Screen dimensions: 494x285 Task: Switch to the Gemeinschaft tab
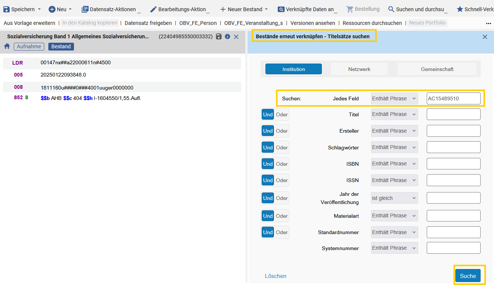(437, 69)
